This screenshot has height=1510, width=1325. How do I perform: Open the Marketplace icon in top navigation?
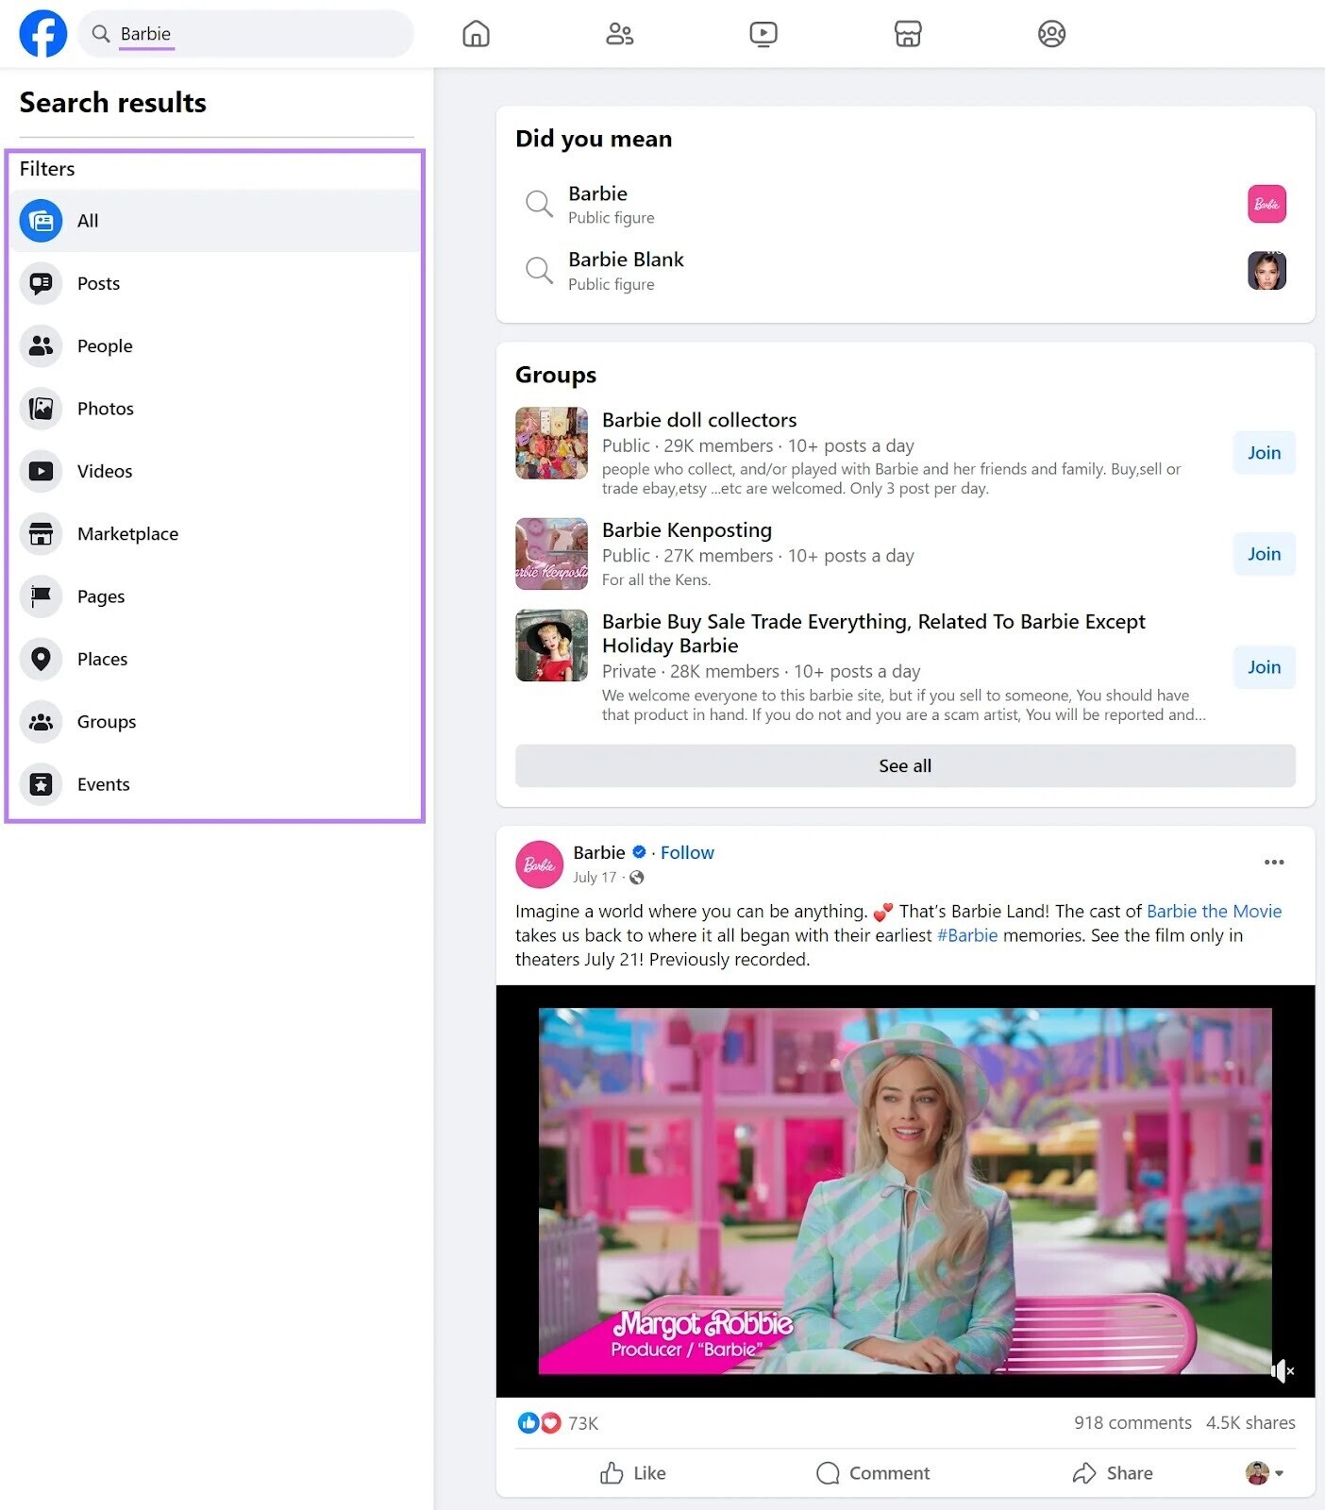pyautogui.click(x=907, y=34)
